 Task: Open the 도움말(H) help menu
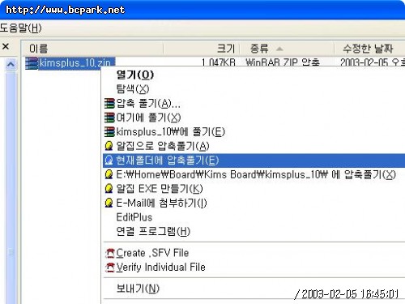(x=20, y=28)
